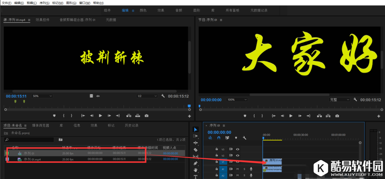Open the Source monitor 1/2 resolution dropdown
The image size is (385, 179).
(x=147, y=96)
